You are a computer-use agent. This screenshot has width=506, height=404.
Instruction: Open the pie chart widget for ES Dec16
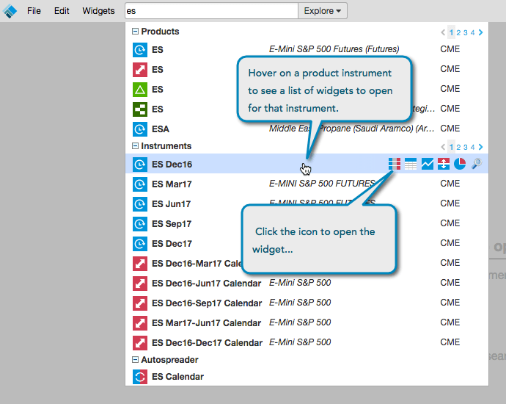point(460,164)
